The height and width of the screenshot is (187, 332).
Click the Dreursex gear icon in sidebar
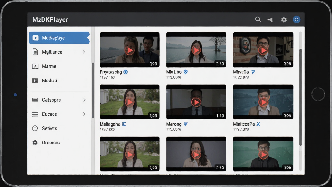pos(35,143)
